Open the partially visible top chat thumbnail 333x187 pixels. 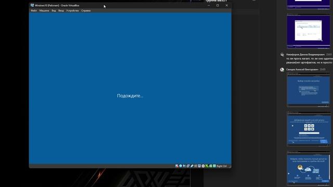(309, 5)
